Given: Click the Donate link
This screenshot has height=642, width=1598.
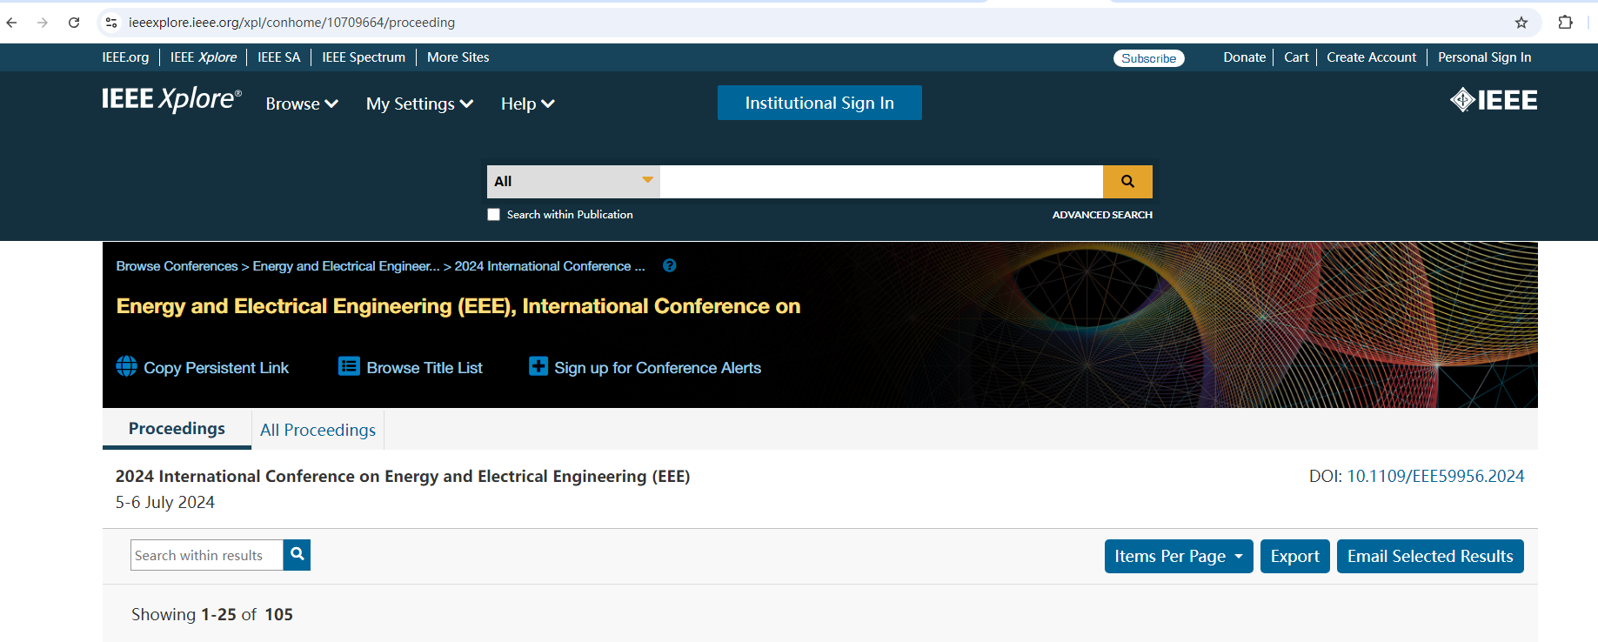Looking at the screenshot, I should pos(1245,57).
